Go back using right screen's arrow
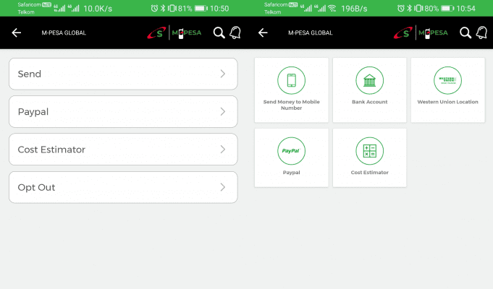 pos(263,33)
